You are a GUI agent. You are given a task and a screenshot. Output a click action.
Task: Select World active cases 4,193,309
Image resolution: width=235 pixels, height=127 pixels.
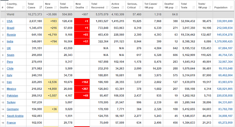[x=117, y=14]
